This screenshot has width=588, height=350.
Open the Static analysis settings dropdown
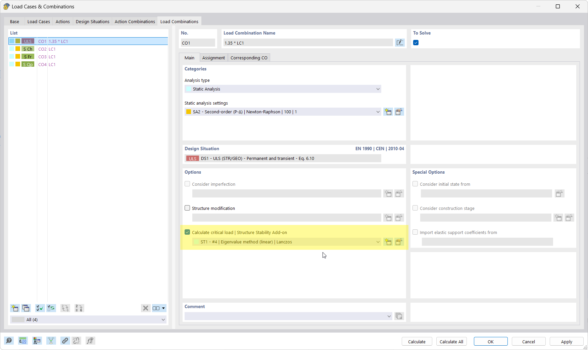click(378, 112)
